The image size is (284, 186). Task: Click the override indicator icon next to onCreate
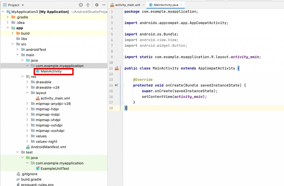pos(117,85)
